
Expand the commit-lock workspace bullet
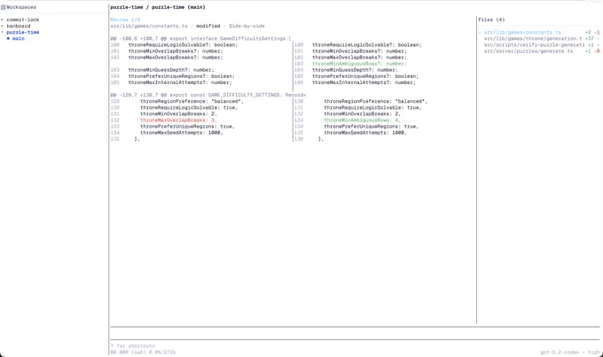[2, 19]
